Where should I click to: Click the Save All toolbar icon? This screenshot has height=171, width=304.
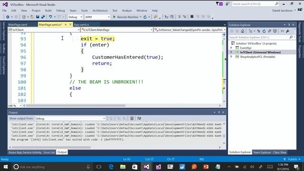tap(43, 17)
